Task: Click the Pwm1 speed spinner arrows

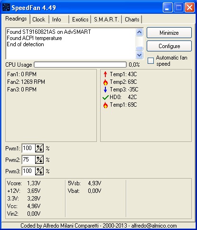Action: pos(39,148)
